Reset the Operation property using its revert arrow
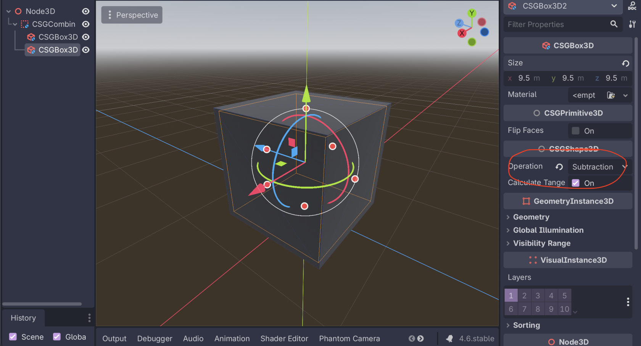The height and width of the screenshot is (346, 641). [x=559, y=167]
